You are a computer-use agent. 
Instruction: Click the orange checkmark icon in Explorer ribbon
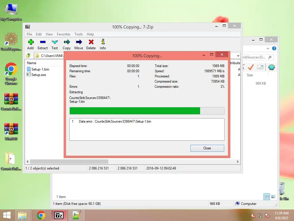251,67
